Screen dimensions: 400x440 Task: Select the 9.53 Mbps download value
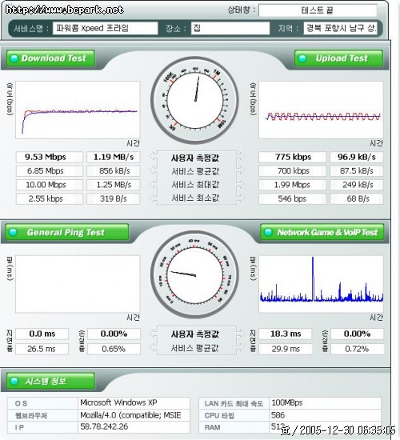50,157
